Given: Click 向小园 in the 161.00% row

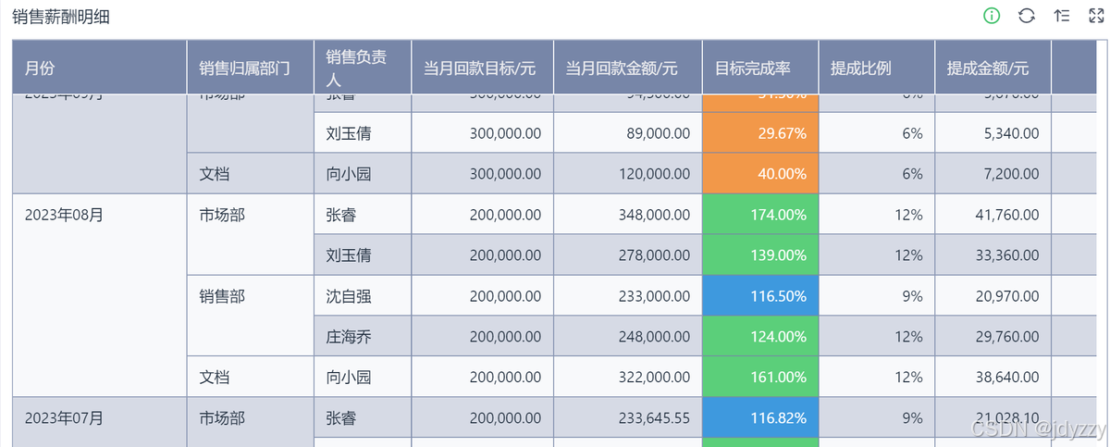Looking at the screenshot, I should [x=363, y=377].
